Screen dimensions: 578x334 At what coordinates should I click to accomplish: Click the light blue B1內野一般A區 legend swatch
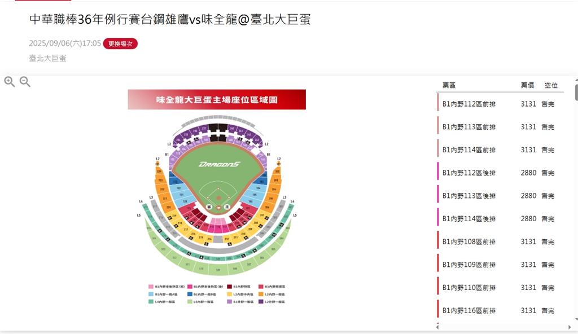coord(151,294)
